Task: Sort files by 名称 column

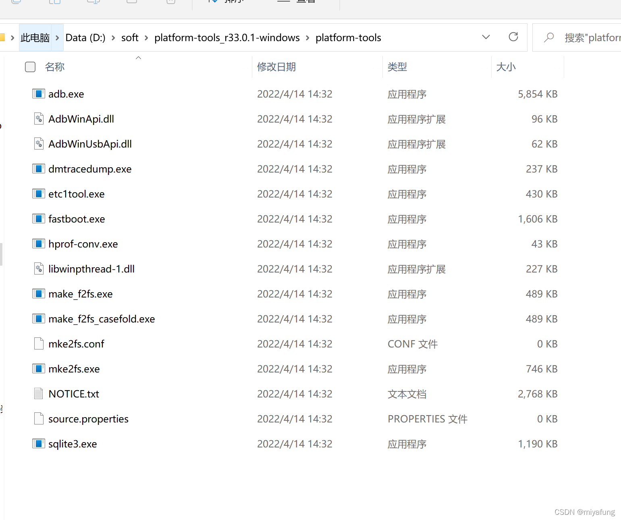Action: [x=55, y=67]
